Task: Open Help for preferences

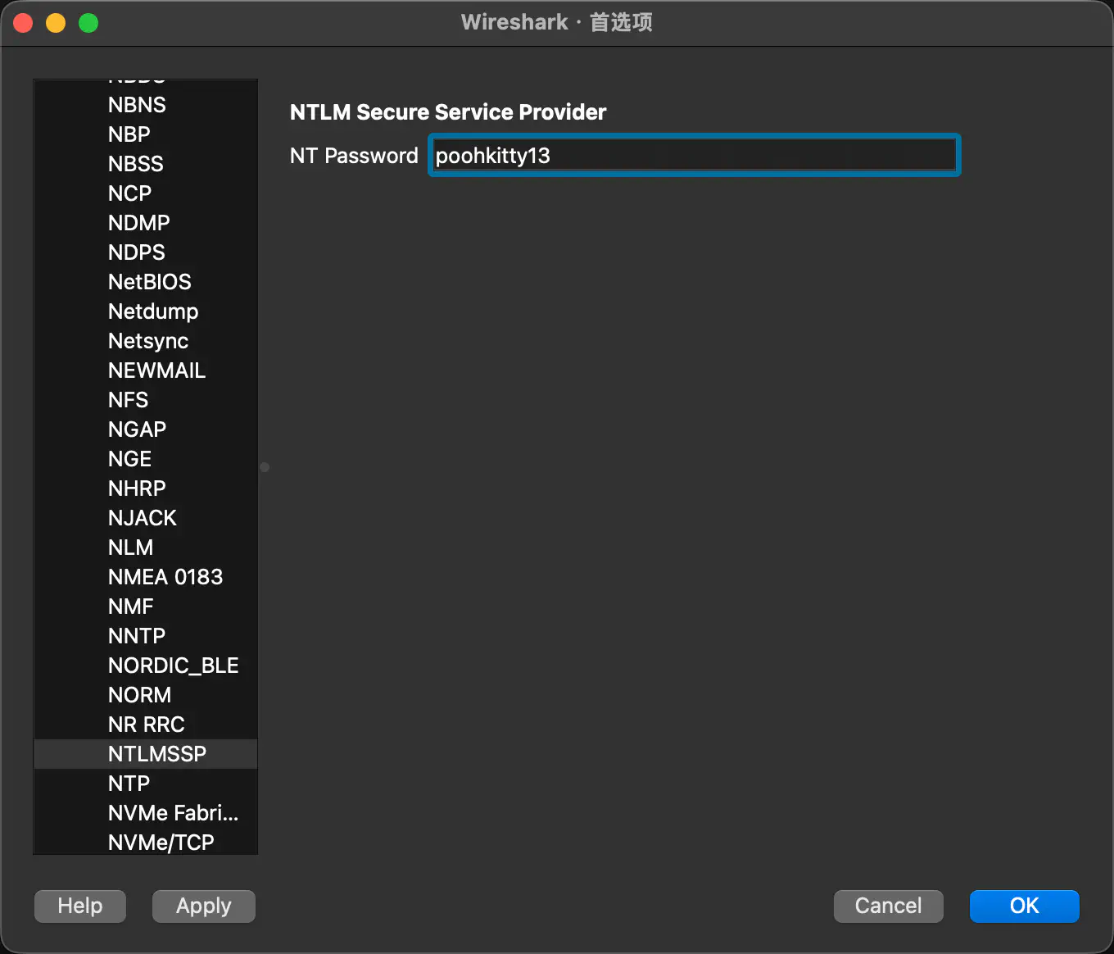Action: (x=80, y=906)
